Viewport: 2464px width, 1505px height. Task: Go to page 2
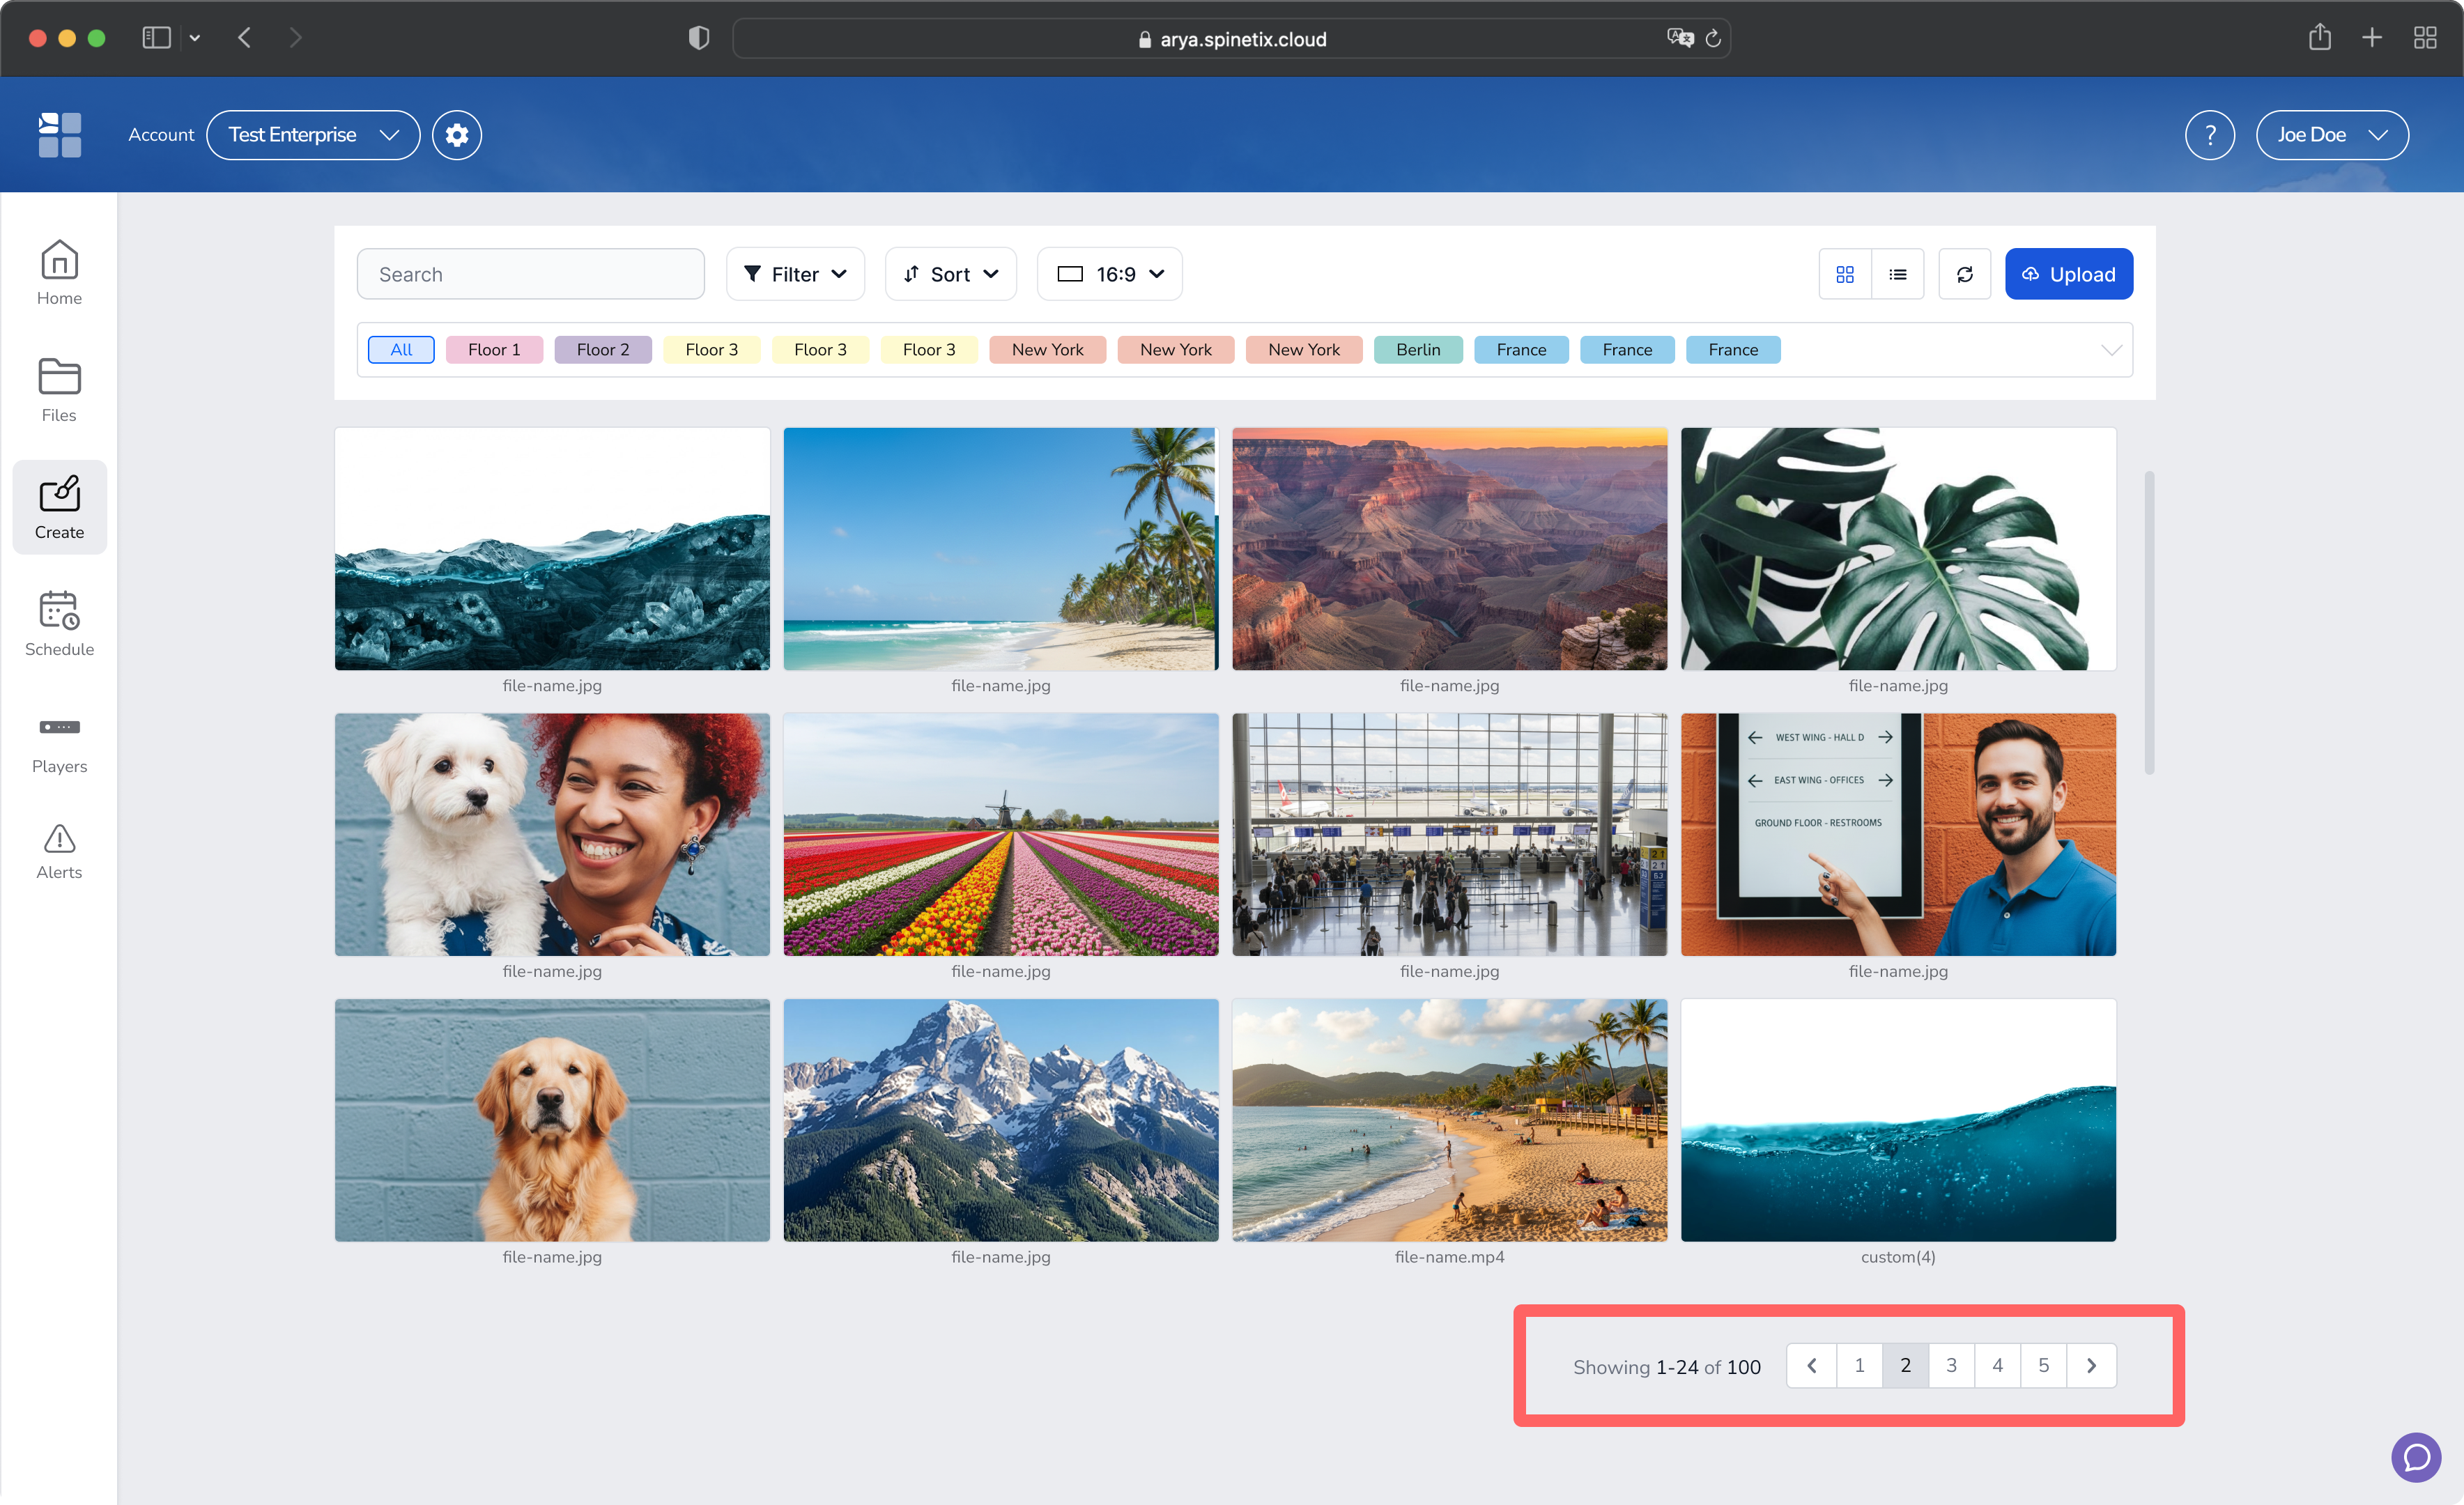tap(1905, 1366)
